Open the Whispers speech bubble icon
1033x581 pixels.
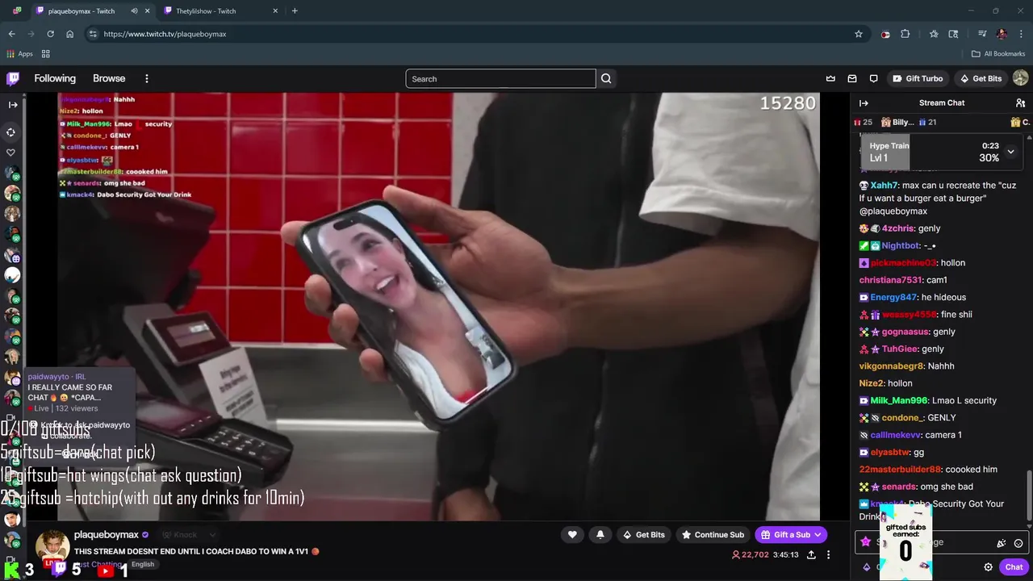[873, 78]
